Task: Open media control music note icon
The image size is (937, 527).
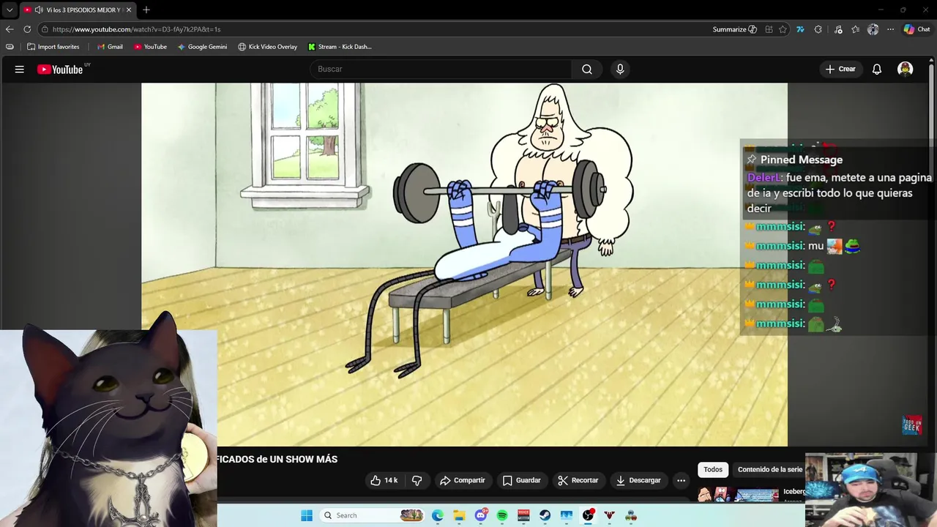Action: (x=838, y=29)
